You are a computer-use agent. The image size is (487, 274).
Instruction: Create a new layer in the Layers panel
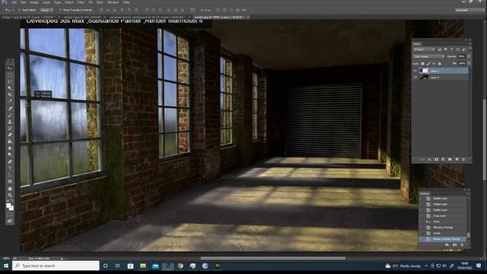pyautogui.click(x=457, y=159)
